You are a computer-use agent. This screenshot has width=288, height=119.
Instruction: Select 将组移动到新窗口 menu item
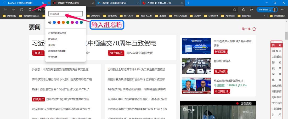pyautogui.click(x=65, y=51)
